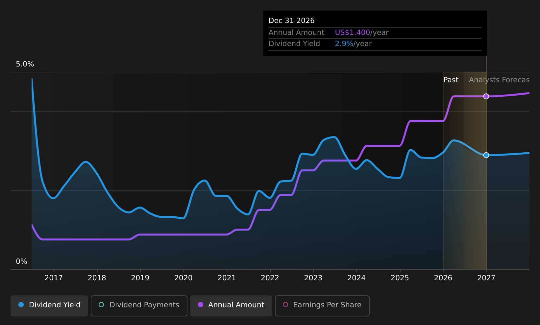Select the 2022 axis label

pos(270,278)
